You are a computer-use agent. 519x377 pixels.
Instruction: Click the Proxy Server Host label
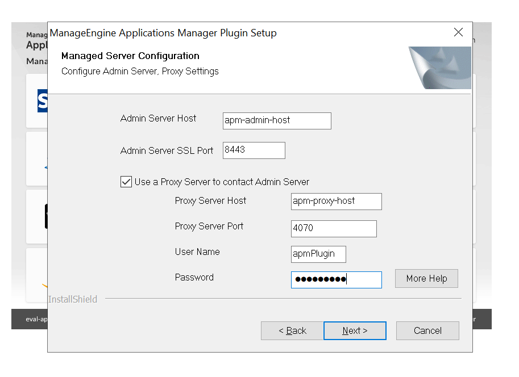(x=210, y=201)
